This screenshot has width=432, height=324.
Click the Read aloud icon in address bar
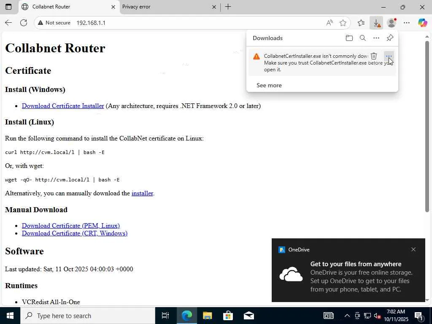point(329,23)
